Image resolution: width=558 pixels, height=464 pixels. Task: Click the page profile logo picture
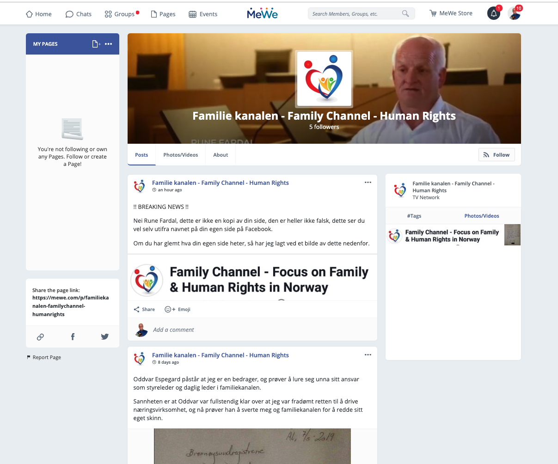click(324, 79)
